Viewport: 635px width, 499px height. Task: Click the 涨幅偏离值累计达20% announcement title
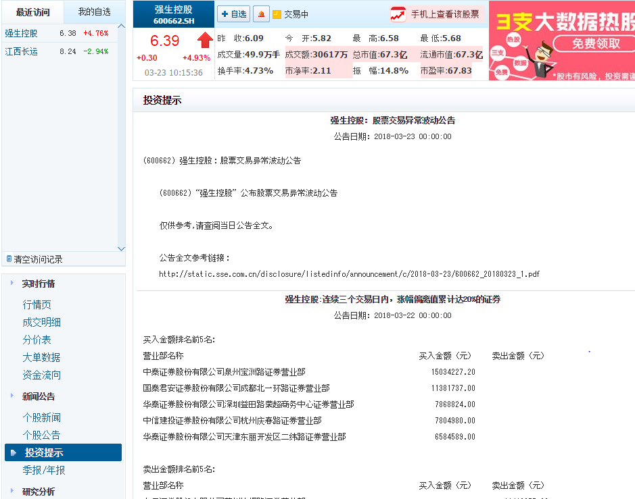coord(392,299)
